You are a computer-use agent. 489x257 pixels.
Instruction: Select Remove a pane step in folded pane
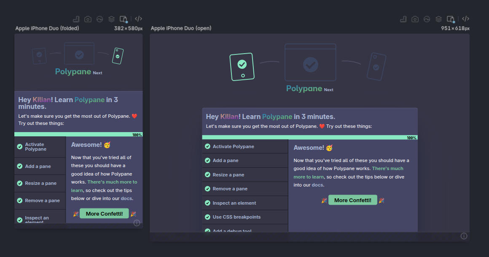[40, 200]
